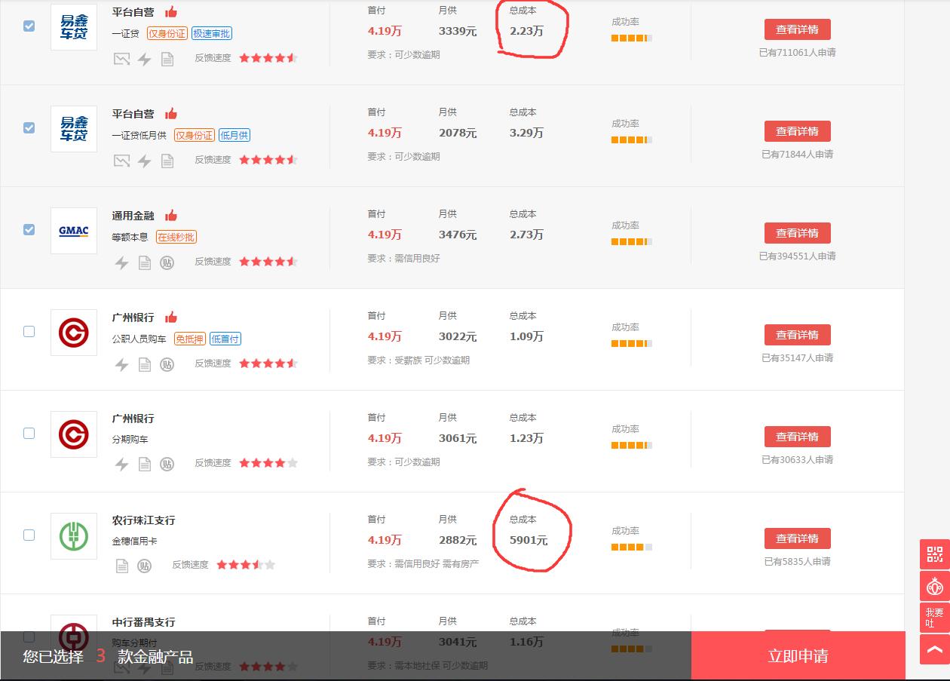This screenshot has width=950, height=681.
Task: Click the 易鑫车贷 logo in the 3339元 row
Action: click(74, 26)
